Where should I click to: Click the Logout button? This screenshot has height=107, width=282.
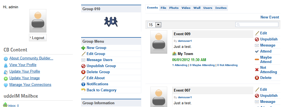(38, 38)
